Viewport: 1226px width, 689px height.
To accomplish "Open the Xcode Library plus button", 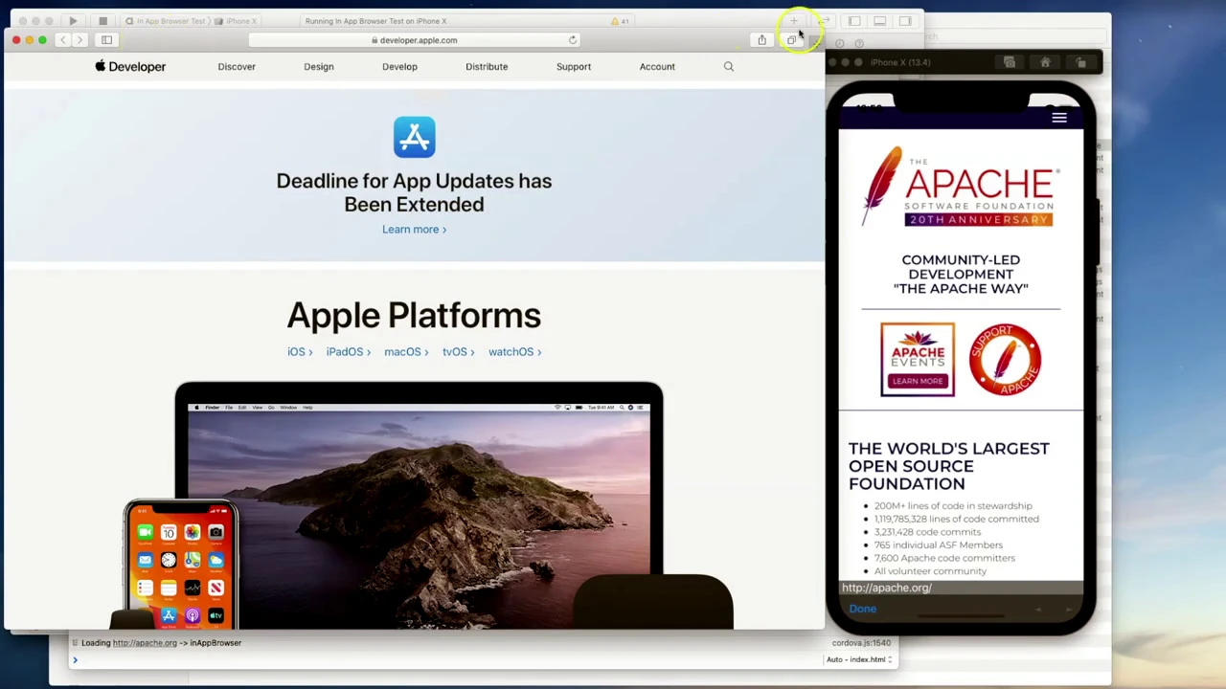I will coord(793,21).
